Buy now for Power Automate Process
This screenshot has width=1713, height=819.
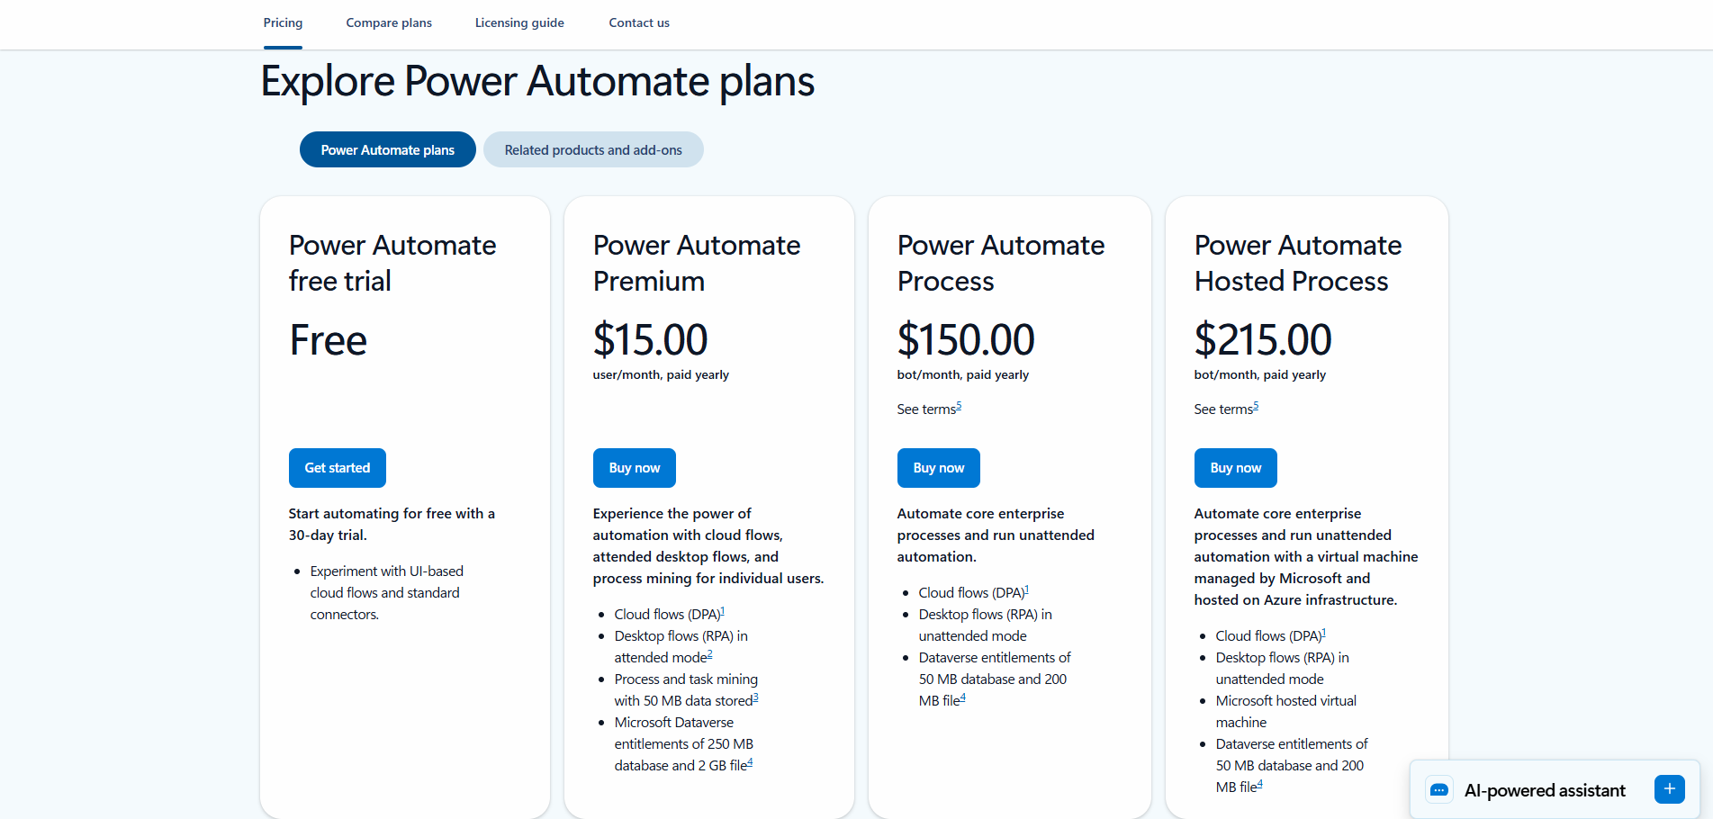pos(938,467)
